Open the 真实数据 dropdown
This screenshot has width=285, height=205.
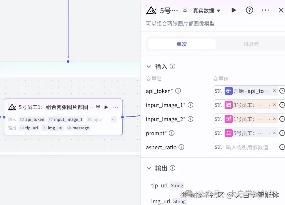[207, 11]
